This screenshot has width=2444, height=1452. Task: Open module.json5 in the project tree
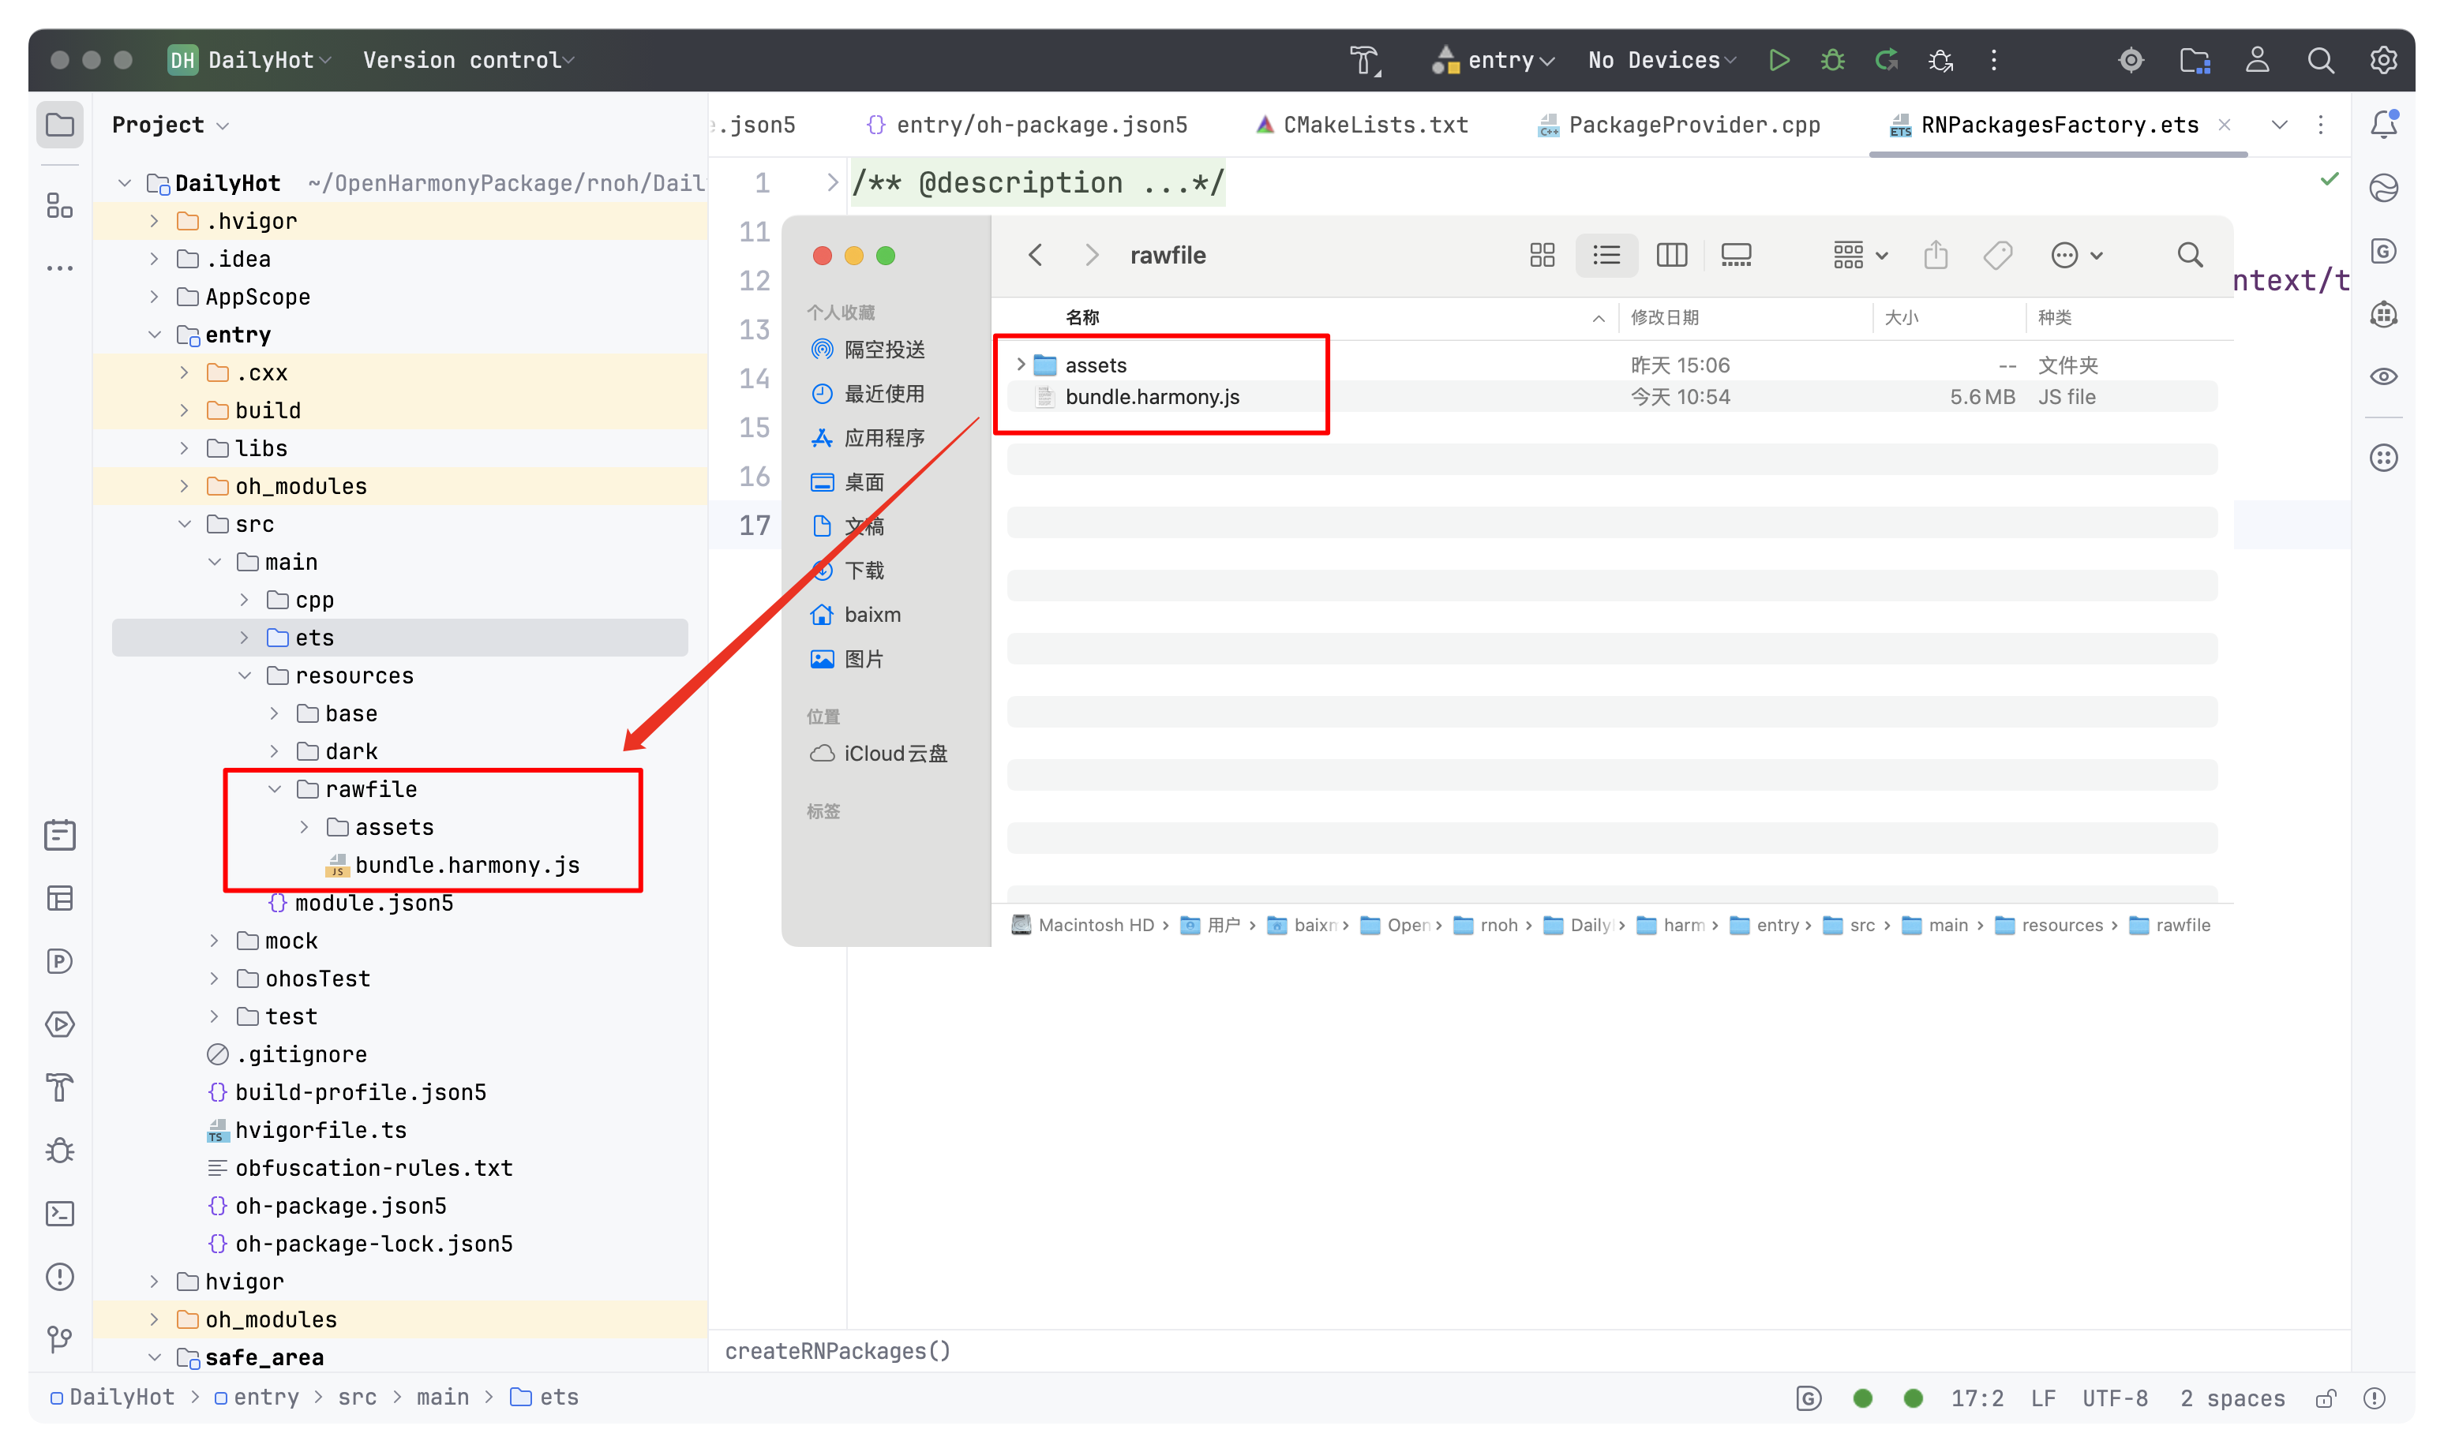(x=373, y=903)
